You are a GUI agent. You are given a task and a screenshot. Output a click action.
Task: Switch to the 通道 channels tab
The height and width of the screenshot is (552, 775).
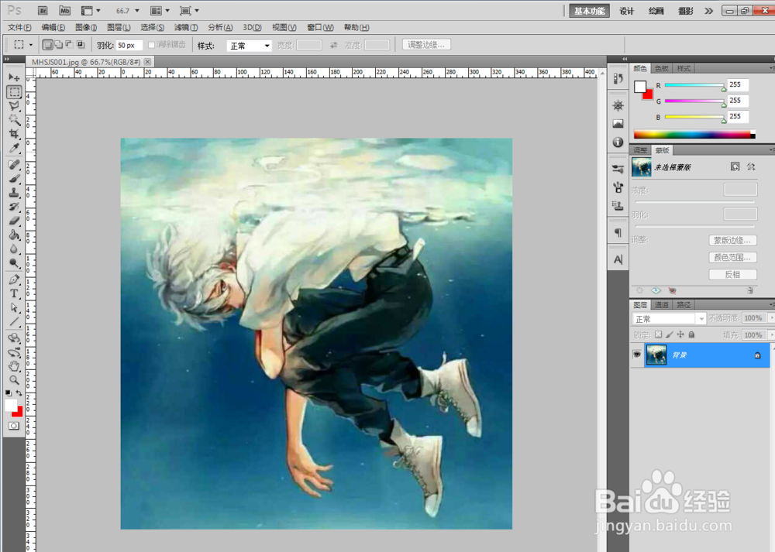click(x=661, y=304)
